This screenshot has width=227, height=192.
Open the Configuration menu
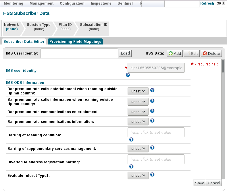pos(72,3)
